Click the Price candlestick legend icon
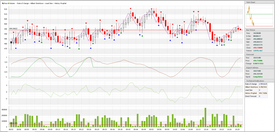 tap(3, 3)
